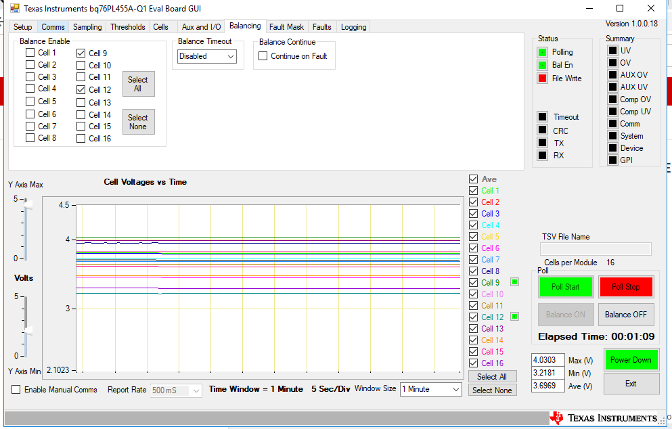This screenshot has height=429, width=672.
Task: Click the Cell 12 balancing indicator beside legend
Action: (515, 317)
